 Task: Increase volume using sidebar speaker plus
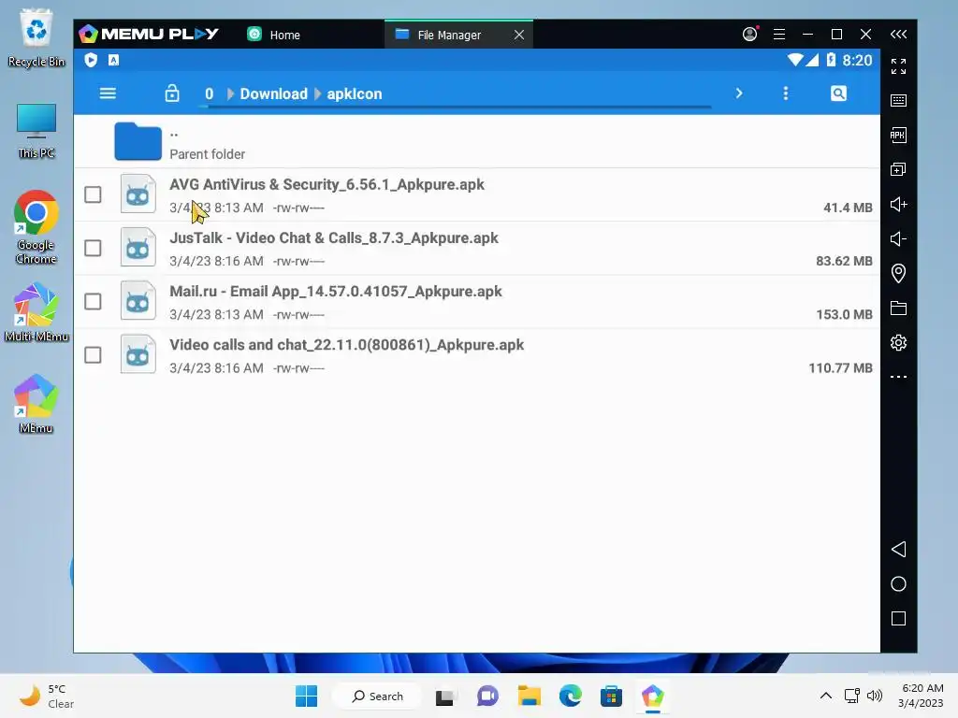point(898,204)
